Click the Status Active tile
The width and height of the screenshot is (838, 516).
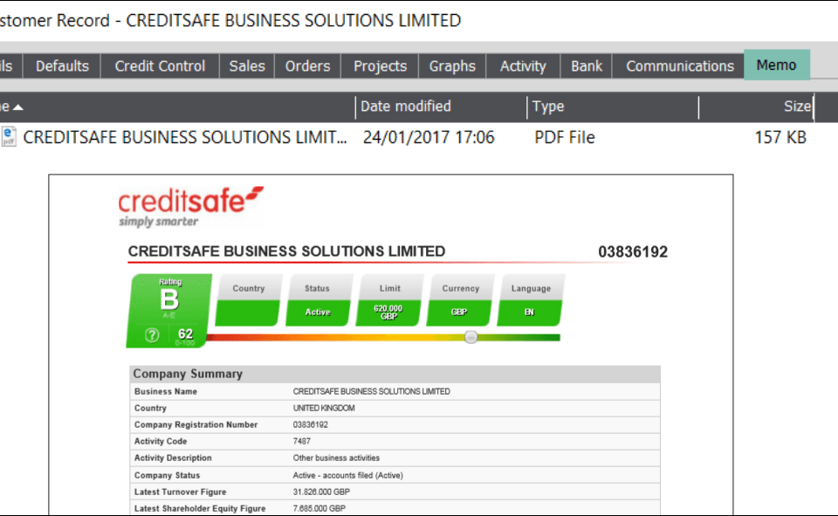(319, 300)
